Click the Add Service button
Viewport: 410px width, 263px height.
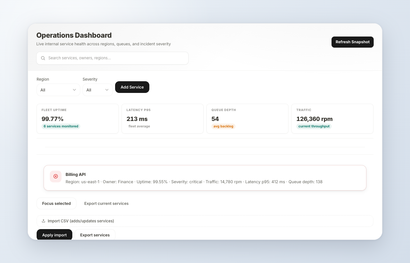pyautogui.click(x=132, y=87)
